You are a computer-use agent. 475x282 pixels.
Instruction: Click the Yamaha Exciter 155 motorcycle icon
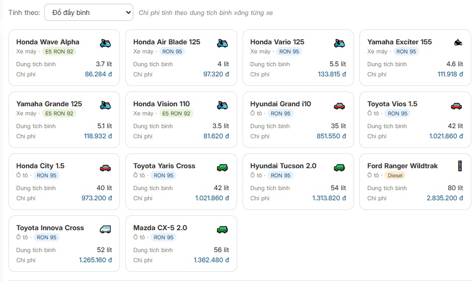[x=457, y=43]
